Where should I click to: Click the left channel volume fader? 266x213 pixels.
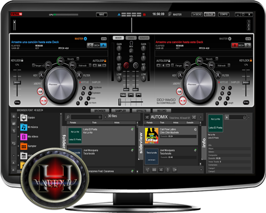126,89
